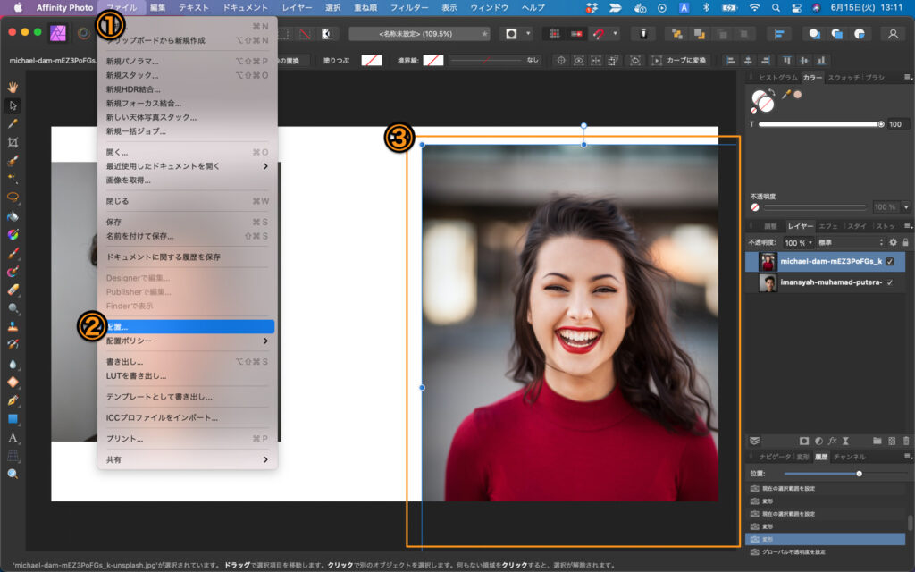
Task: Switch to the スウォッチ tab
Action: click(x=843, y=78)
